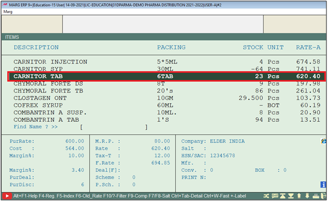Click the rate 13.51 of COMBANTRIN A TAB
328x201 pixels.
coord(310,120)
